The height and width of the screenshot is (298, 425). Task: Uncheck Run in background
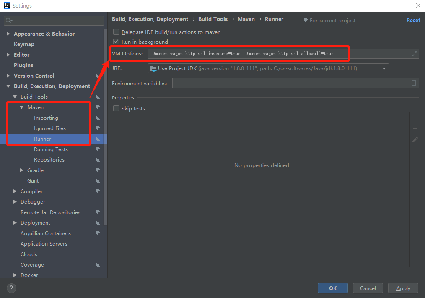pyautogui.click(x=116, y=42)
